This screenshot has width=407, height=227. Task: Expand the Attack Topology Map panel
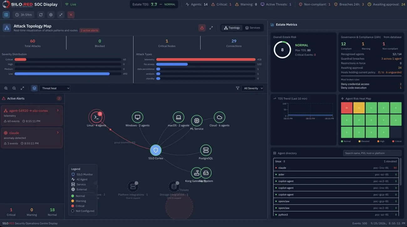(x=211, y=28)
